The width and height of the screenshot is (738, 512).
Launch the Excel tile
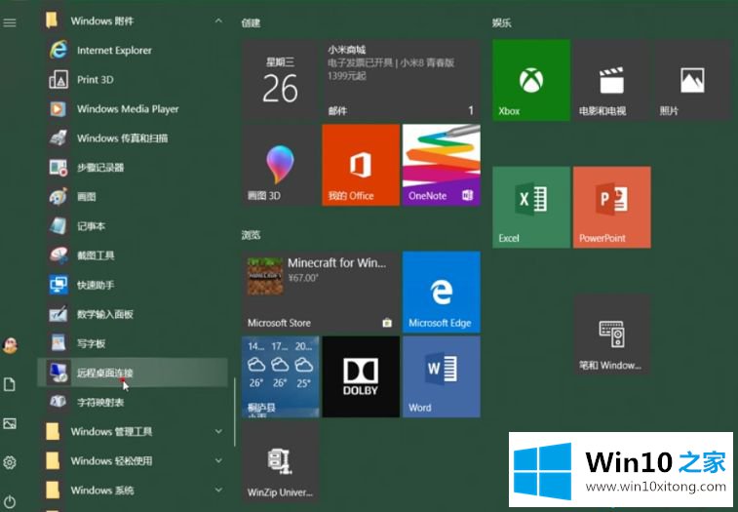[x=531, y=208]
